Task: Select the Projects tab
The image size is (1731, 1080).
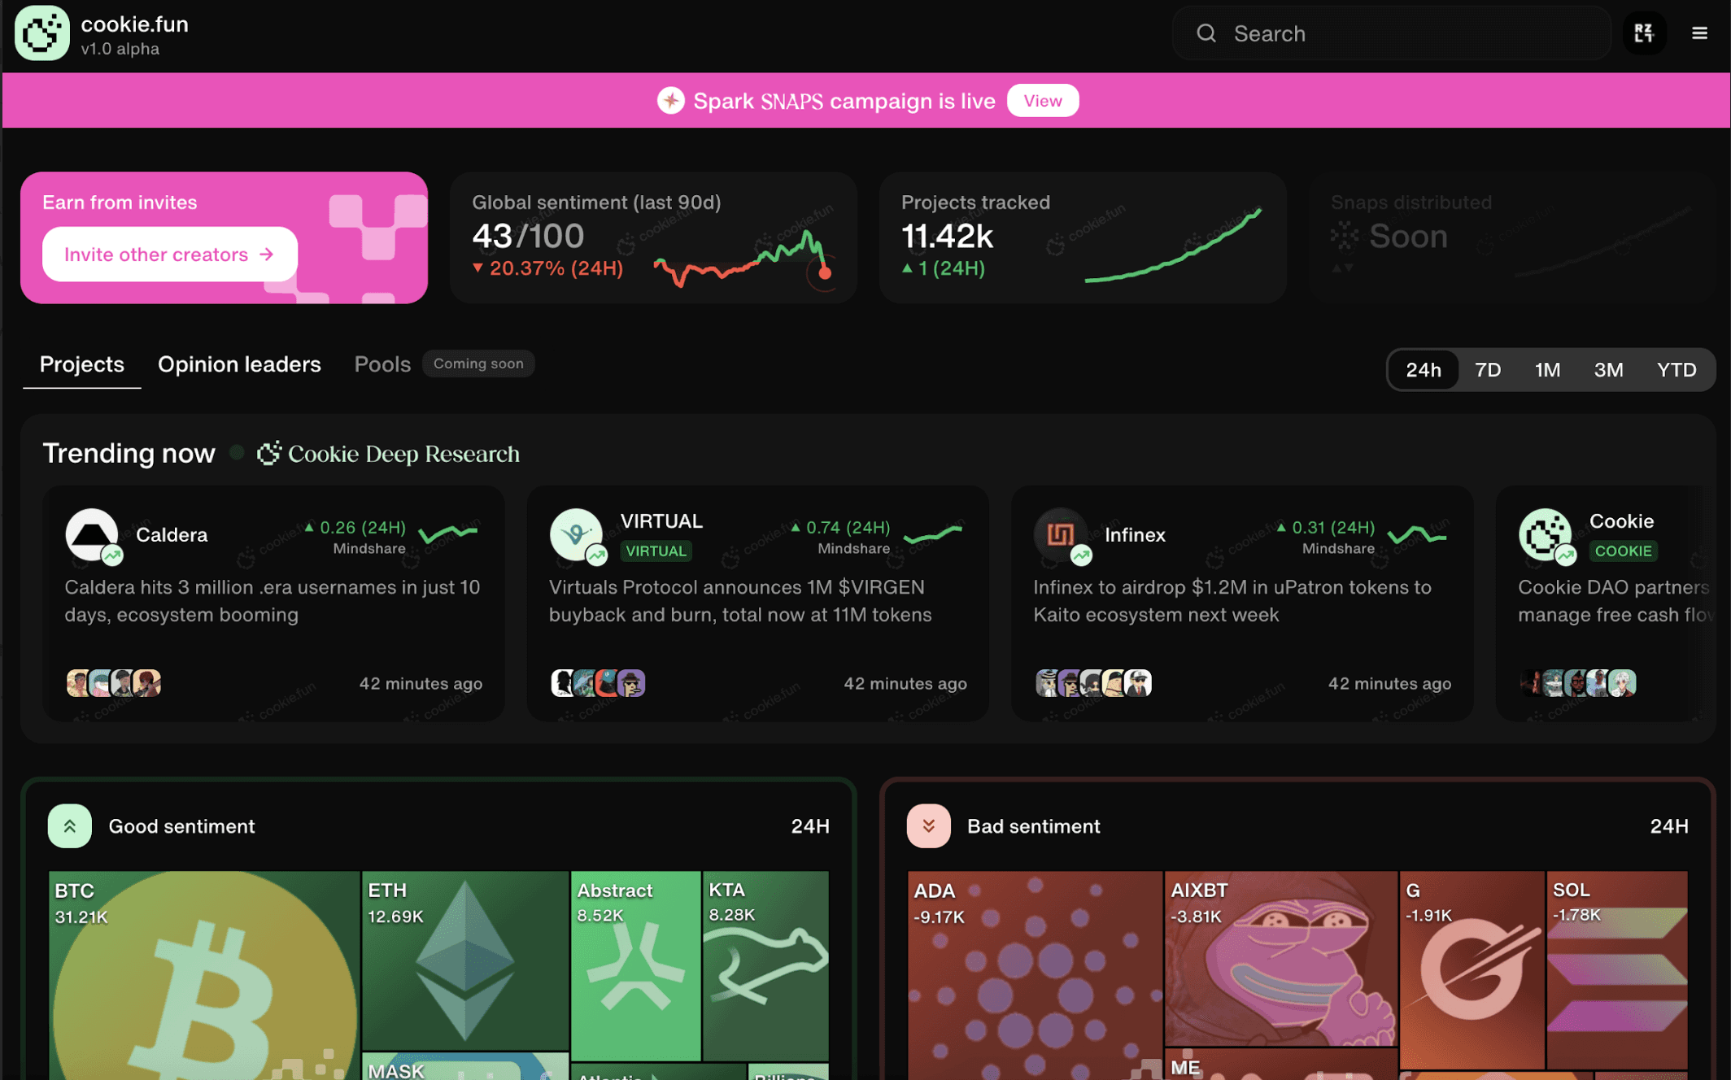Action: point(81,364)
